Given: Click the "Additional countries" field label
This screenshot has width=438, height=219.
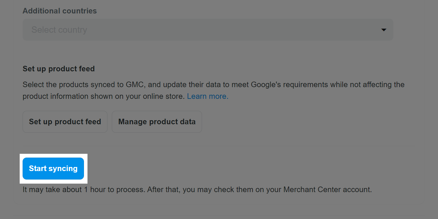Looking at the screenshot, I should pyautogui.click(x=60, y=11).
